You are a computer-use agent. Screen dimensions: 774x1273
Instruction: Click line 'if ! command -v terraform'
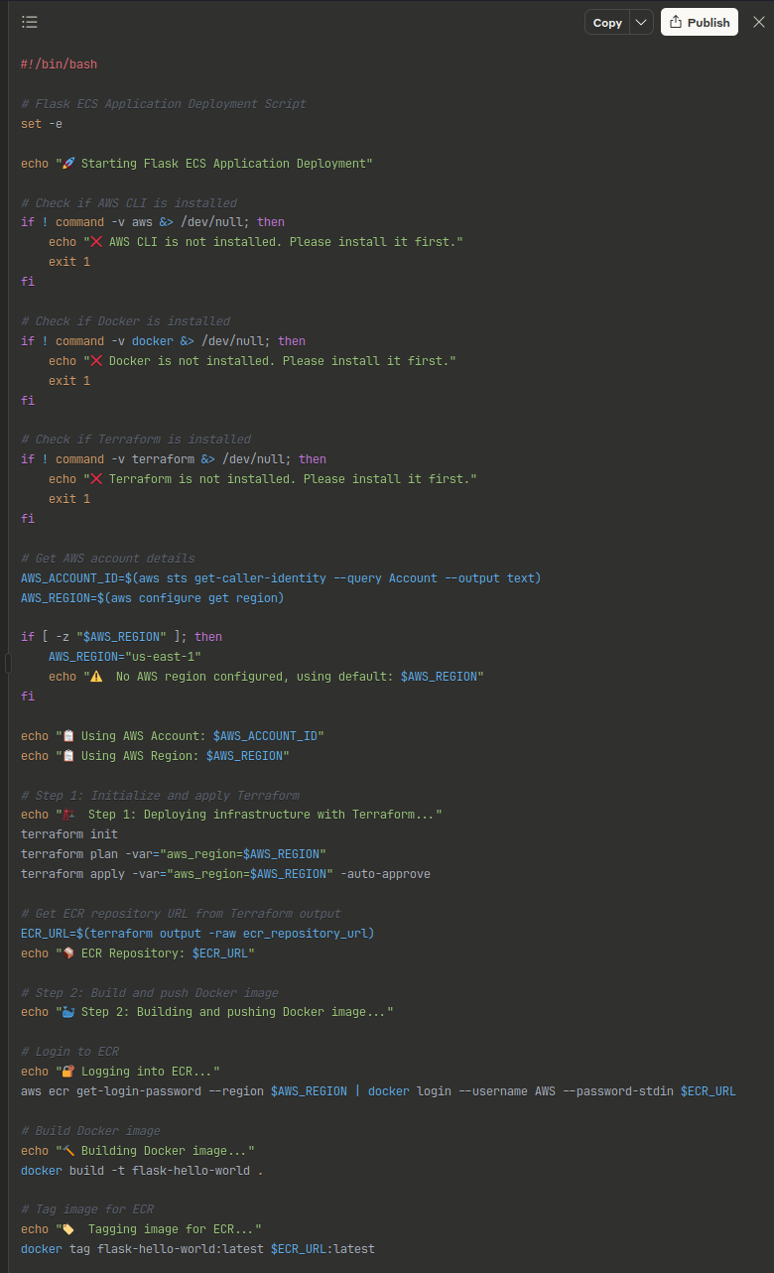pos(174,459)
